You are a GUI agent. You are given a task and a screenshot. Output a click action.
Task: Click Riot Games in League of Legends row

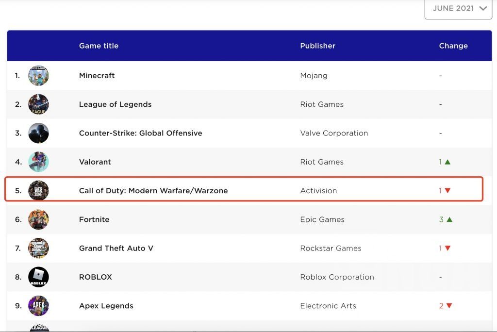click(322, 104)
